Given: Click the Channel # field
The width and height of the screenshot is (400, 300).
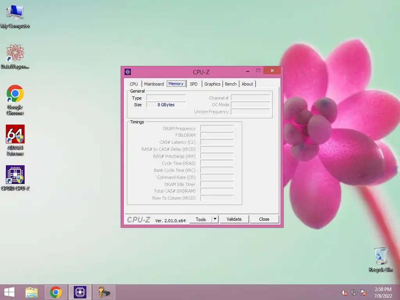Looking at the screenshot, I should 250,98.
